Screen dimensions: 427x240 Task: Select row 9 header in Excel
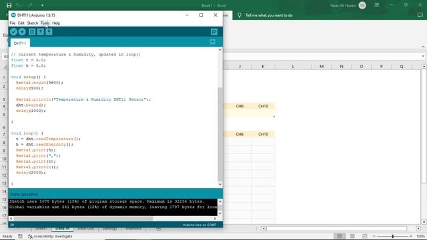(4, 151)
